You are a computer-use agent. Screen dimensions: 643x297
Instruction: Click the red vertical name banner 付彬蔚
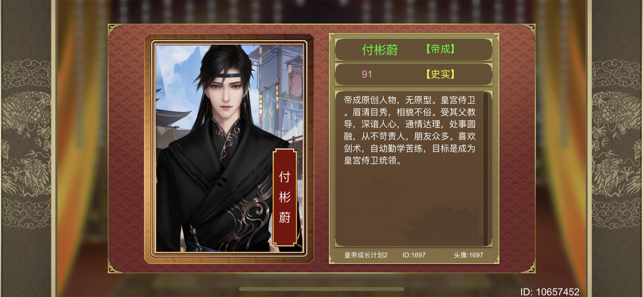click(285, 197)
